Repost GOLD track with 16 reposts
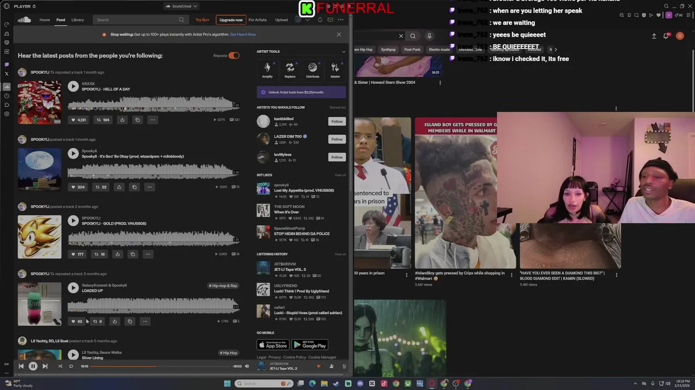The image size is (695, 390). 99,254
